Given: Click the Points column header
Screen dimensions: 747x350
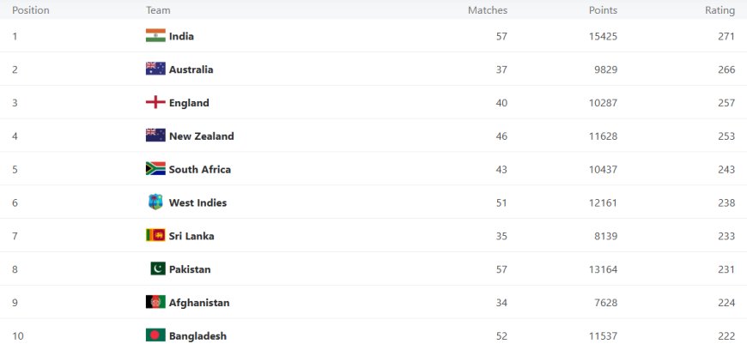Looking at the screenshot, I should coord(603,10).
